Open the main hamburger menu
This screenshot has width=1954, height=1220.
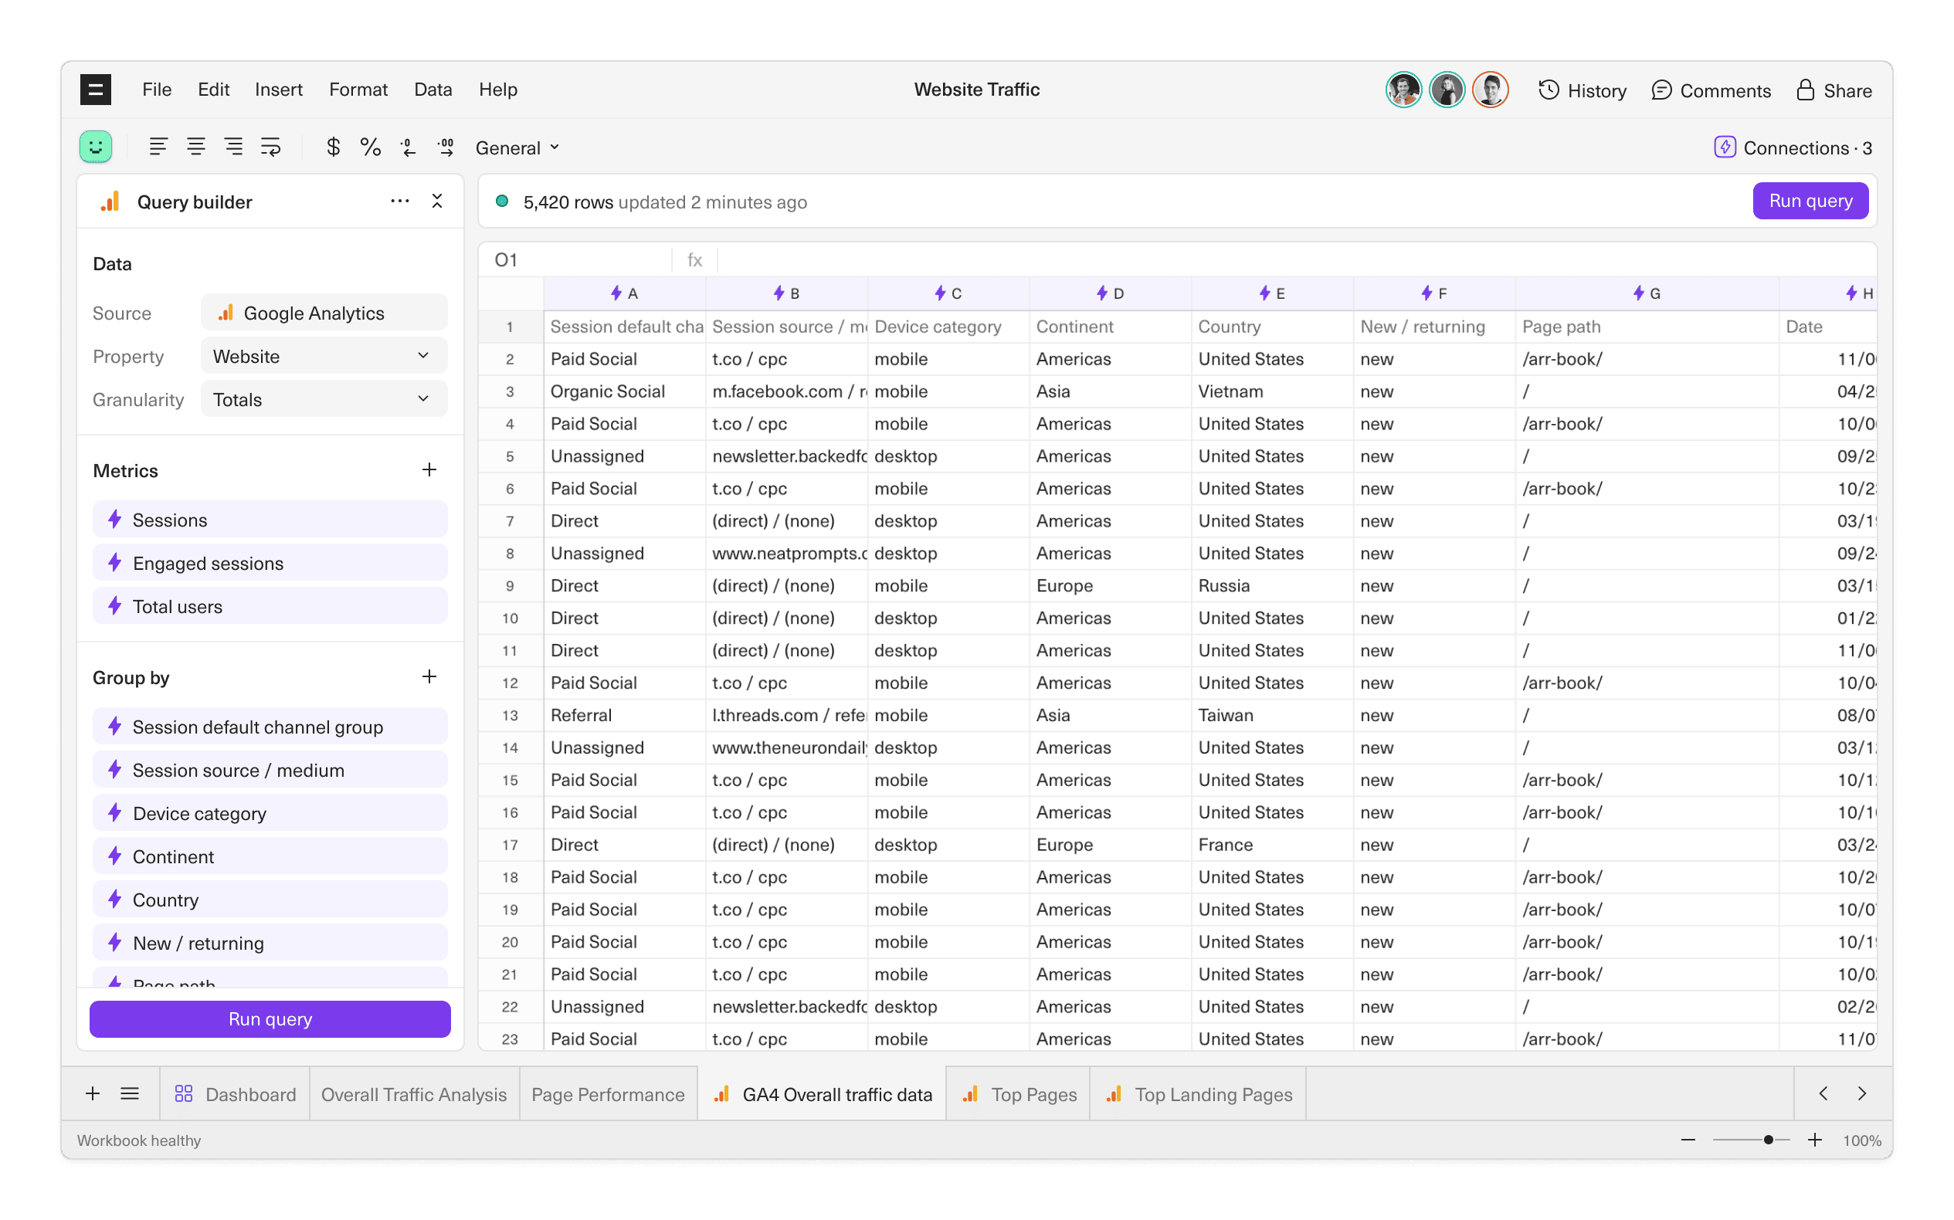pyautogui.click(x=94, y=89)
